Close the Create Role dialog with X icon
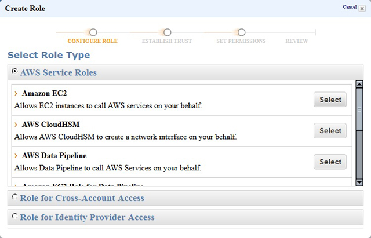Image resolution: width=371 pixels, height=238 pixels. pos(362,9)
